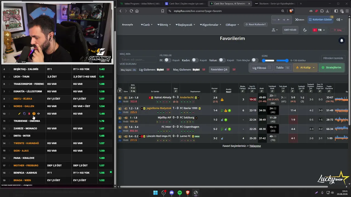Switch to the Canlı Skor Seçilen maçlar tab
Image resolution: width=351 pixels, height=197 pixels.
[x=185, y=4]
